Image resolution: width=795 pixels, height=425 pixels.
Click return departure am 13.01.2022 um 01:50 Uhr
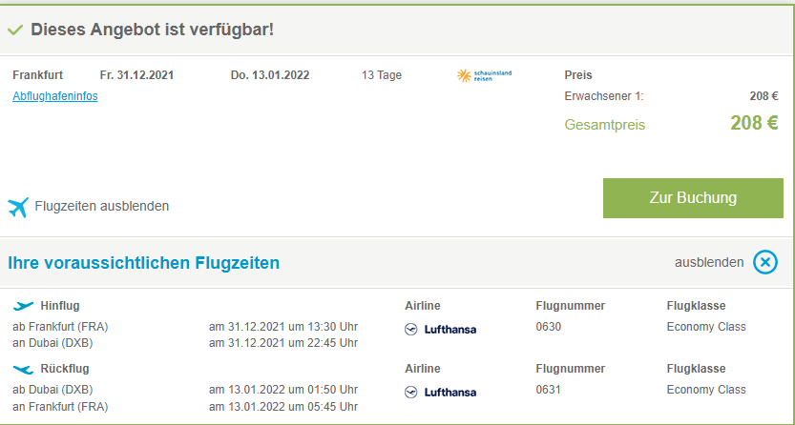coord(283,390)
